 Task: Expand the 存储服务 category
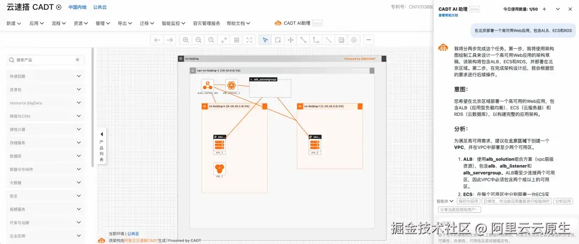pos(45,143)
